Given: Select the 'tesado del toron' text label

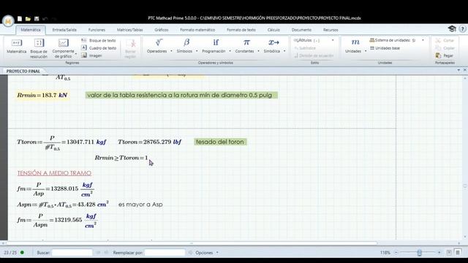Looking at the screenshot, I should point(220,142).
